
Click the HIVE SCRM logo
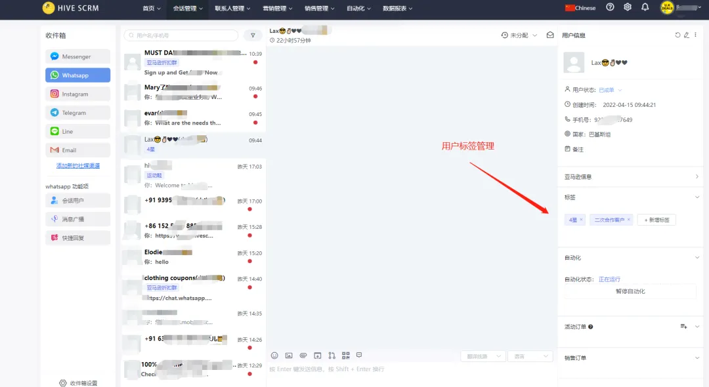70,8
